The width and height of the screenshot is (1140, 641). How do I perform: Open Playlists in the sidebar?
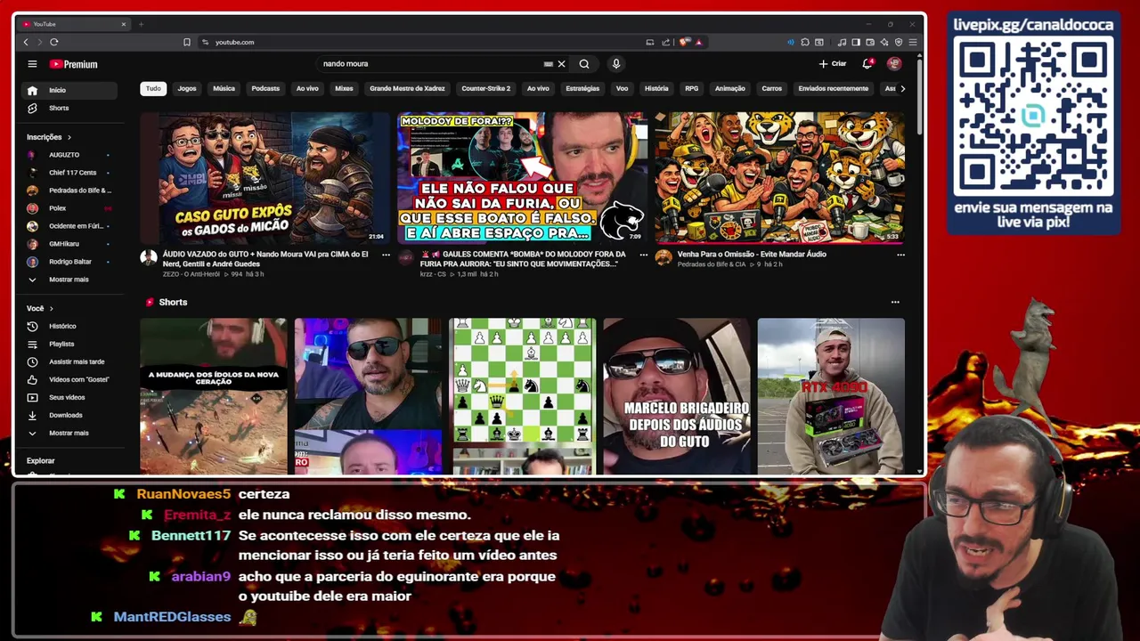(69, 344)
